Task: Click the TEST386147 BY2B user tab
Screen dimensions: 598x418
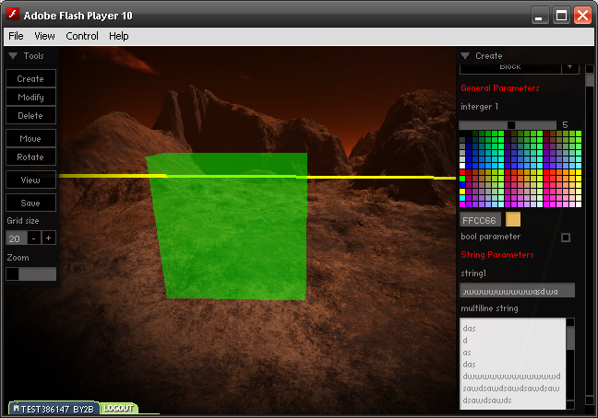Action: (54, 409)
